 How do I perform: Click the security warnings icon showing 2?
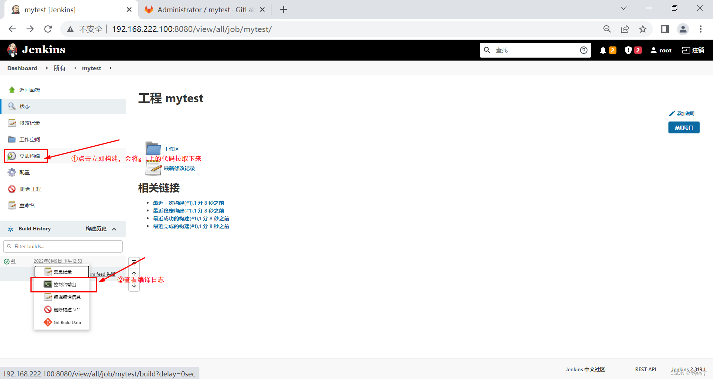click(x=628, y=50)
